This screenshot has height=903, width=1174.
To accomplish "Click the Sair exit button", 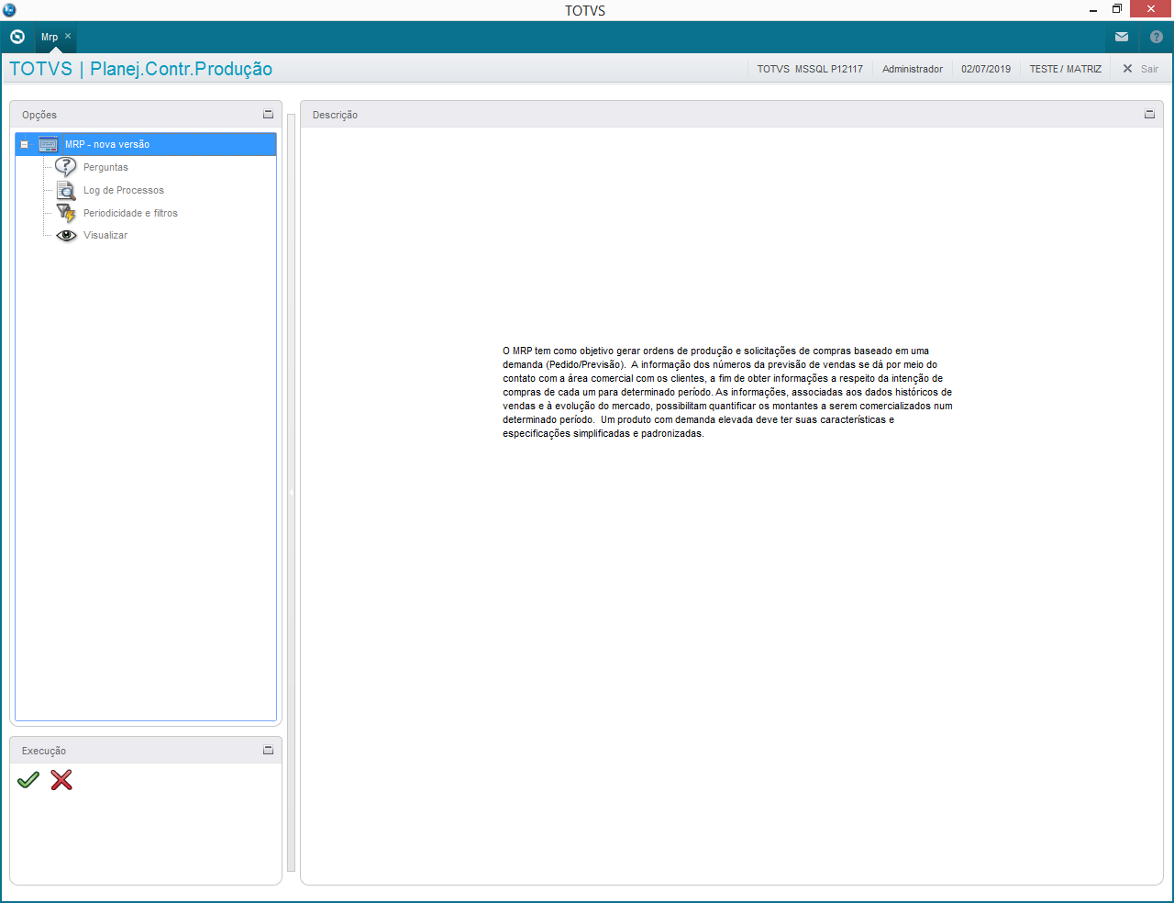I will [x=1141, y=69].
